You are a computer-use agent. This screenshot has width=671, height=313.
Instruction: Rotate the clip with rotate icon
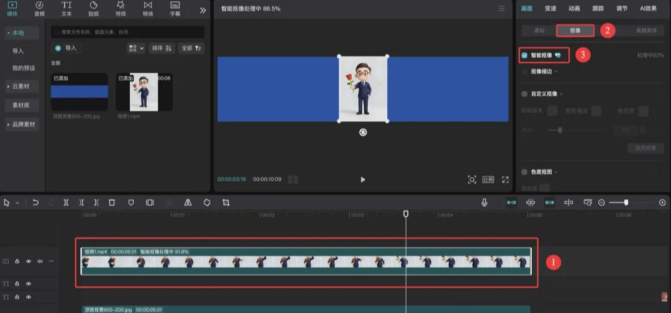[207, 202]
